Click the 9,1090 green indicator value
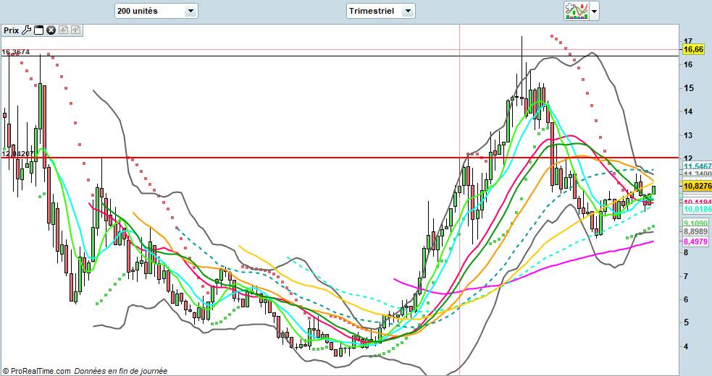The width and height of the screenshot is (712, 376). [695, 223]
